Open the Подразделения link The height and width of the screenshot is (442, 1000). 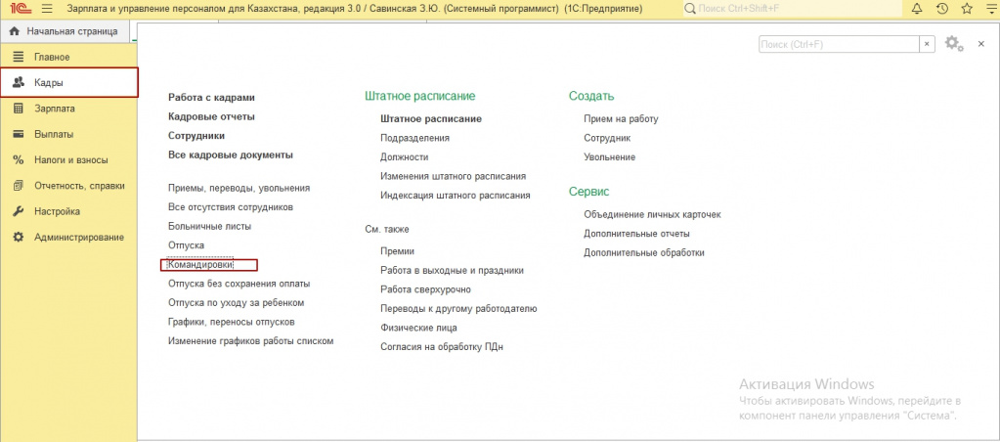(414, 138)
